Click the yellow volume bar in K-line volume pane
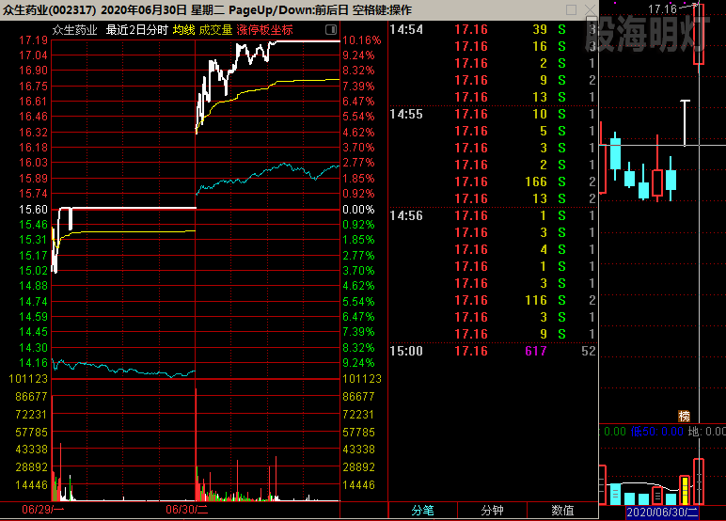 [x=685, y=490]
